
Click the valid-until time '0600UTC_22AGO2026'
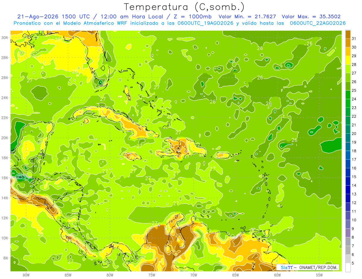click(318, 23)
